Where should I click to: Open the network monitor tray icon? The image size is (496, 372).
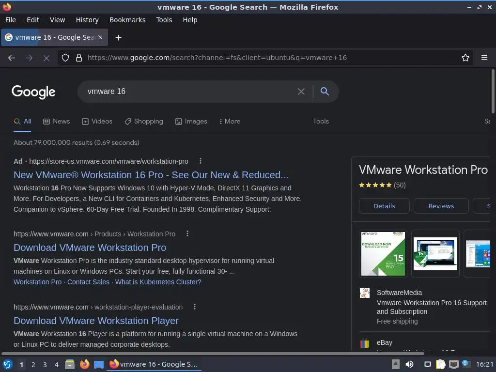click(453, 365)
